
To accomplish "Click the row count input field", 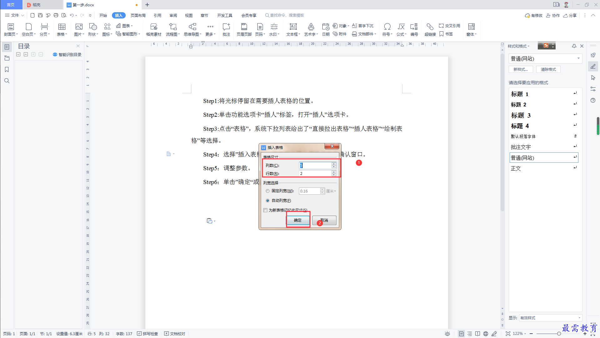I will (x=315, y=173).
